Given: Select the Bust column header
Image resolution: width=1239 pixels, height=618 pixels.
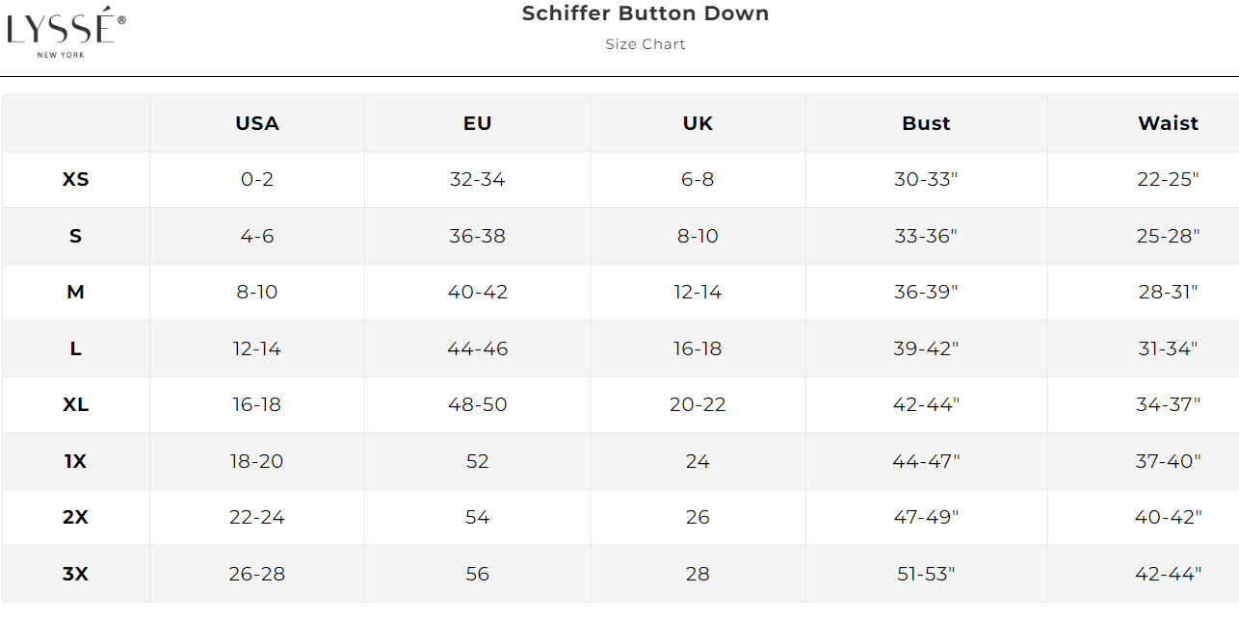Looking at the screenshot, I should [x=926, y=123].
